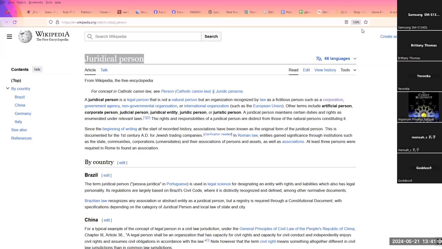442x249 pixels.
Task: Follow the Brazilian law link
Action: pyautogui.click(x=96, y=201)
